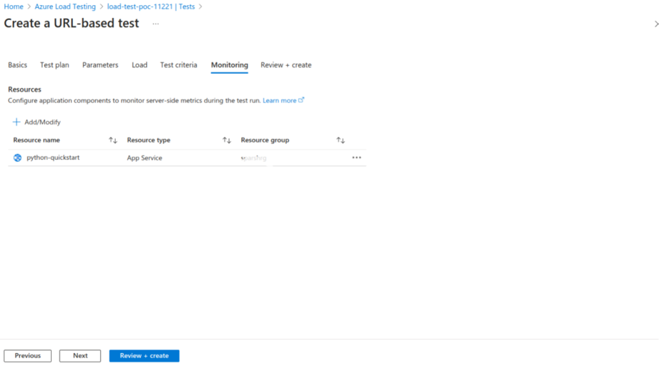Click the python-quickstart App Service icon
Screen dimensions: 659x366
pos(17,158)
